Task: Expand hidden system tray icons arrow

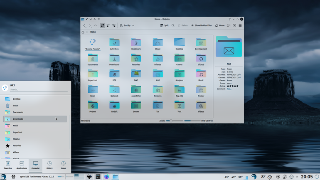Action: click(x=297, y=177)
